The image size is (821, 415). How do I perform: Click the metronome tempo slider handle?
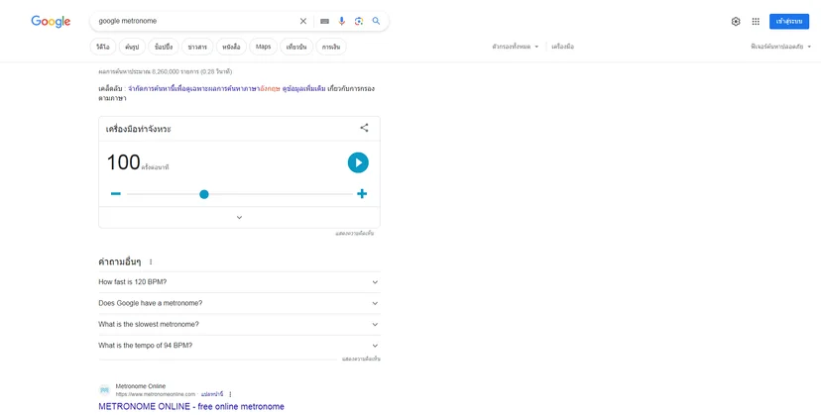click(x=204, y=194)
